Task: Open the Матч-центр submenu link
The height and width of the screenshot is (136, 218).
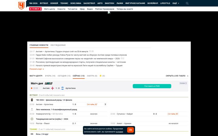Action: pos(49,9)
